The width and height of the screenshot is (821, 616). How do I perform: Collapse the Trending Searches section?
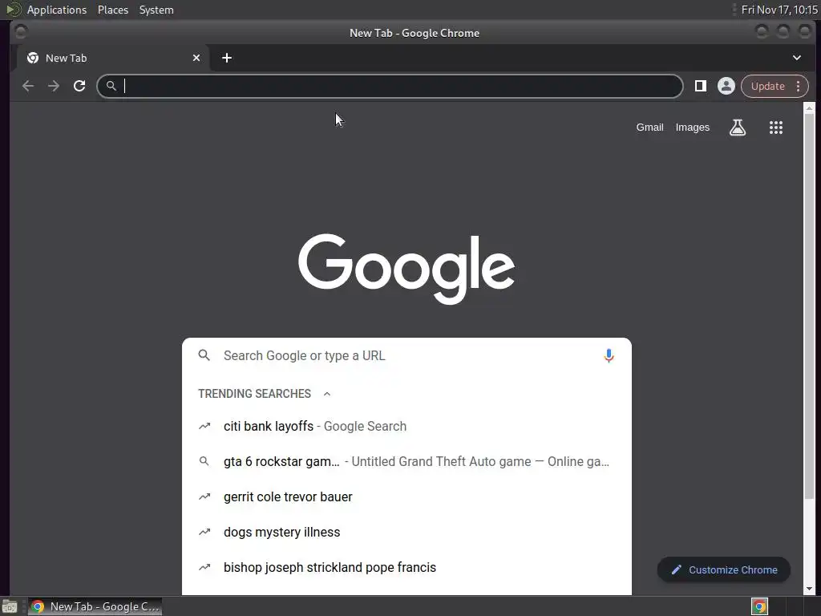(x=327, y=394)
